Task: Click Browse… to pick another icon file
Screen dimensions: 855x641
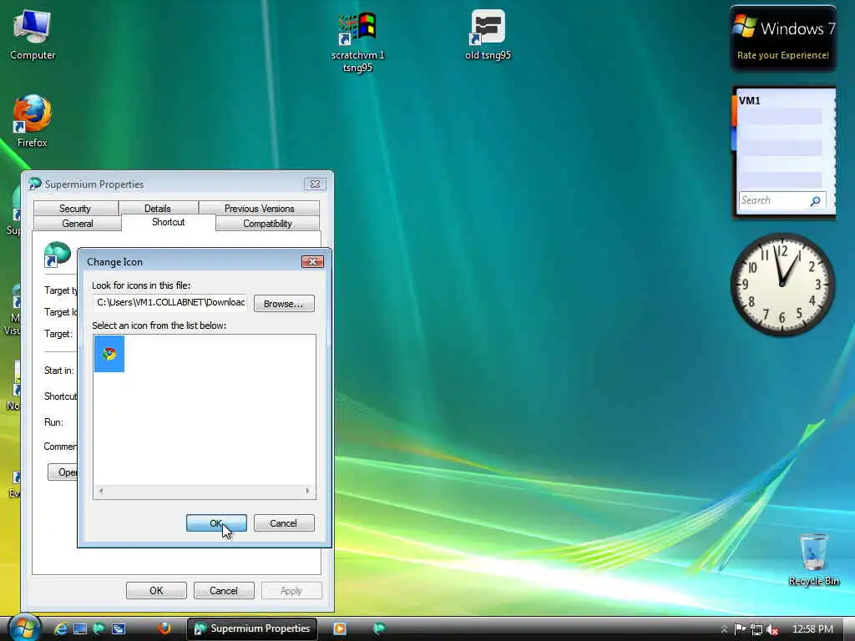Action: 284,304
